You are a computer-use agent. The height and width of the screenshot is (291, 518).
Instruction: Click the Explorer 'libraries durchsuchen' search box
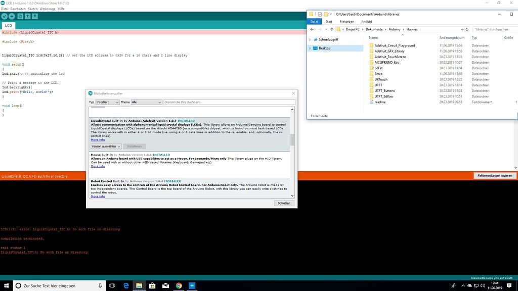(495, 29)
